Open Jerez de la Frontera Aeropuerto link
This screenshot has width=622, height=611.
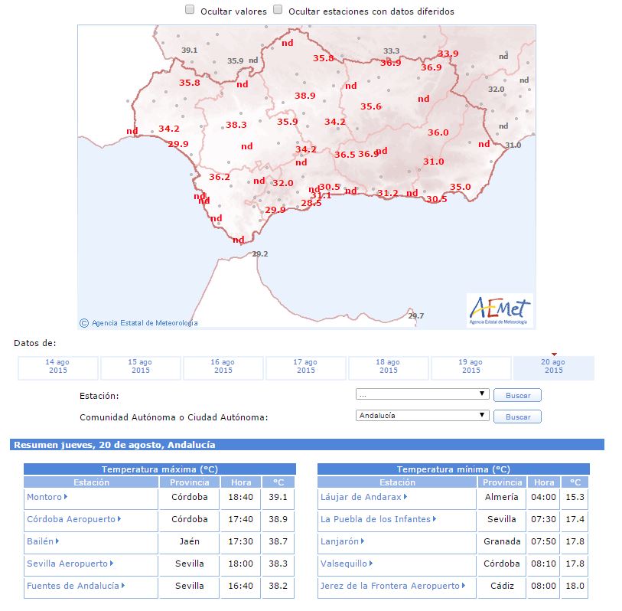point(390,586)
